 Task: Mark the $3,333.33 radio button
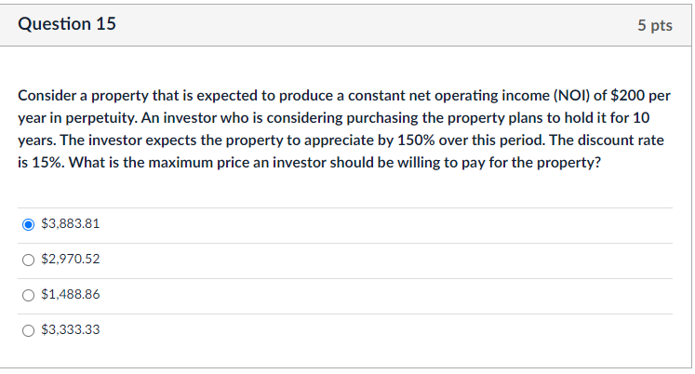29,328
